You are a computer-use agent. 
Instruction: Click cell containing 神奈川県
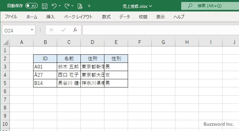92,83
